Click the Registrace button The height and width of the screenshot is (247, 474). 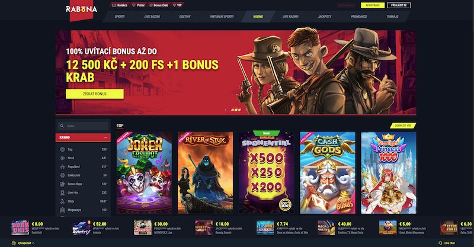[x=373, y=5]
